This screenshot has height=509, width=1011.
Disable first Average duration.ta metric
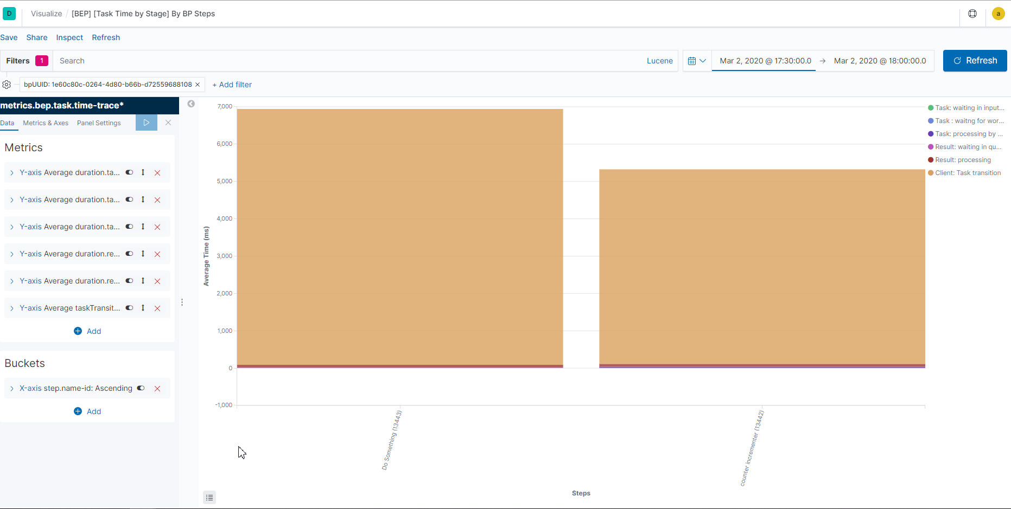click(129, 172)
